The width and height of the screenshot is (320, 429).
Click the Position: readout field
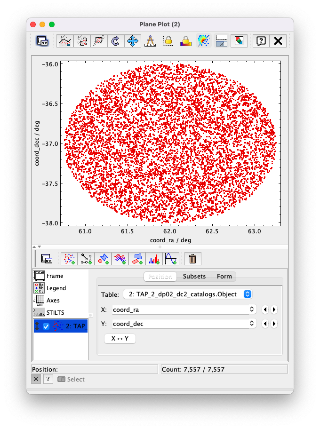click(x=95, y=369)
